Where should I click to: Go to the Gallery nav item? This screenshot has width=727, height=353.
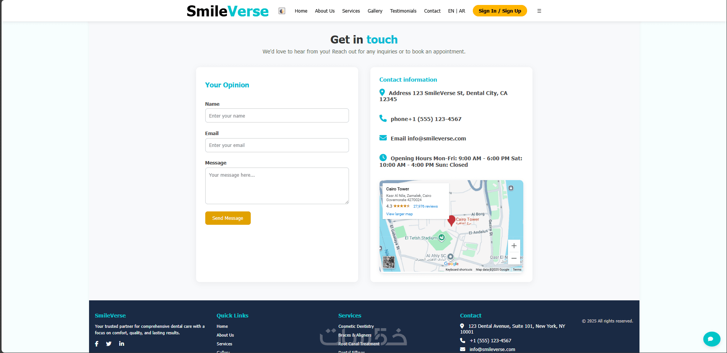coord(375,11)
